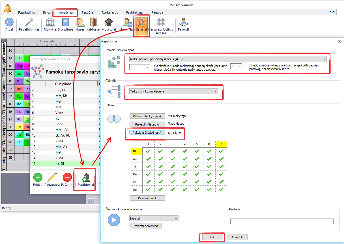Screen dimensions: 344x244
Task: Click the Pastaba note input field
Action: 282,221
